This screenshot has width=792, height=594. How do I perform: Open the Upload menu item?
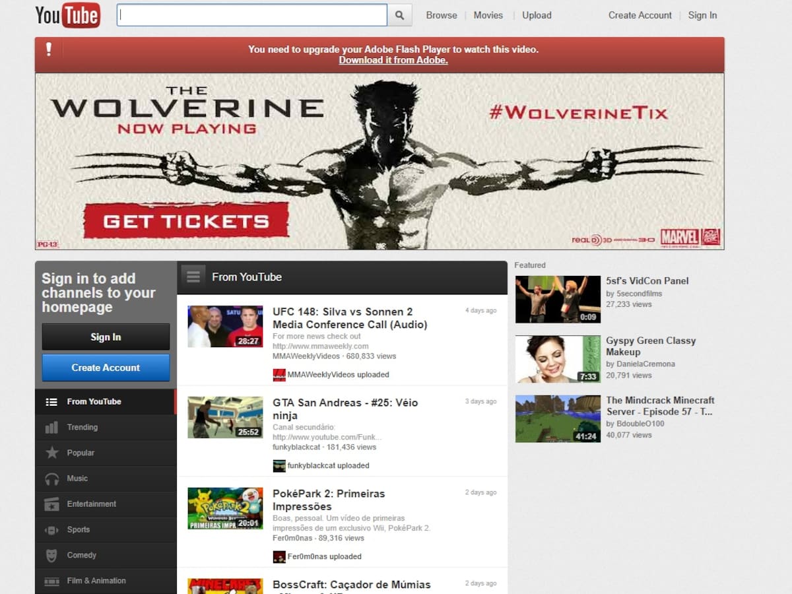[537, 15]
